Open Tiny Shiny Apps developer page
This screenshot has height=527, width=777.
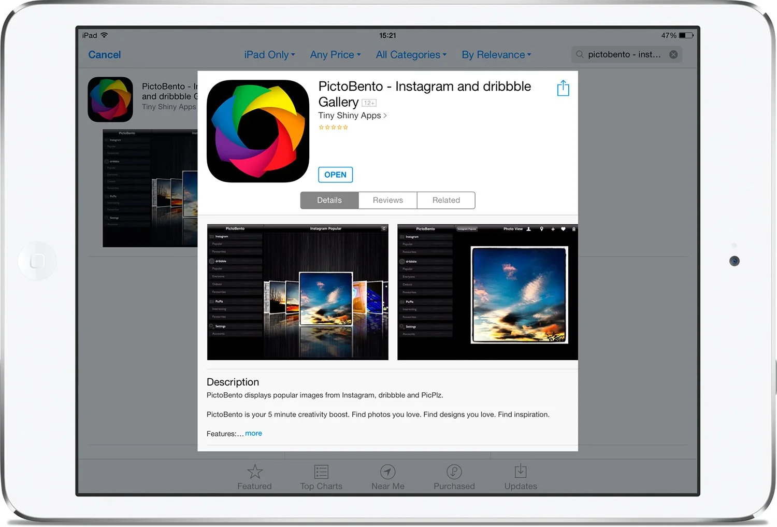352,116
